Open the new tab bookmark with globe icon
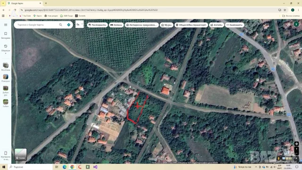The height and width of the screenshot is (170, 302). 51,16
